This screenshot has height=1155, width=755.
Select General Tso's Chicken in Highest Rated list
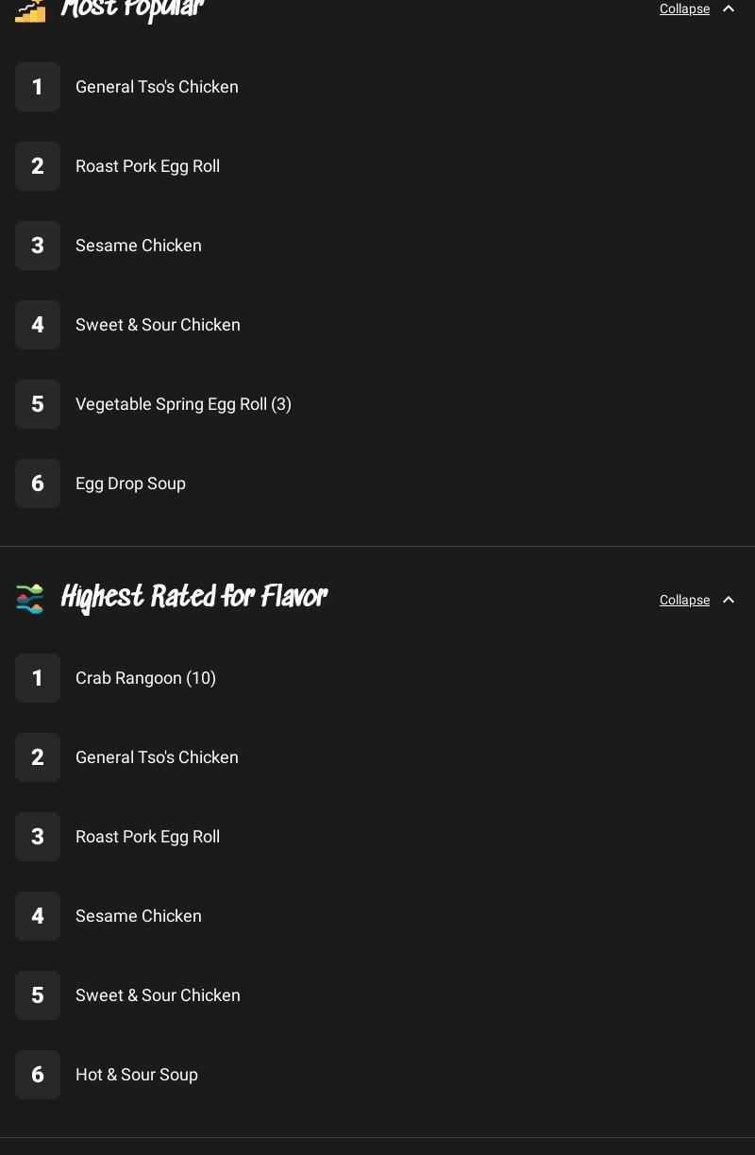[157, 757]
